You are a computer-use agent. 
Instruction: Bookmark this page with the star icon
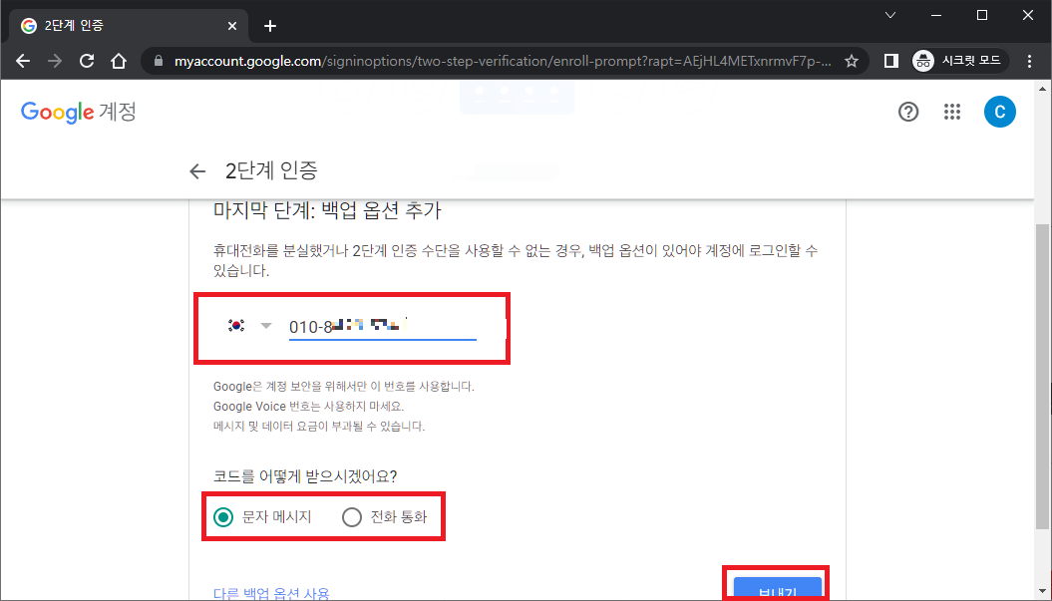point(852,61)
